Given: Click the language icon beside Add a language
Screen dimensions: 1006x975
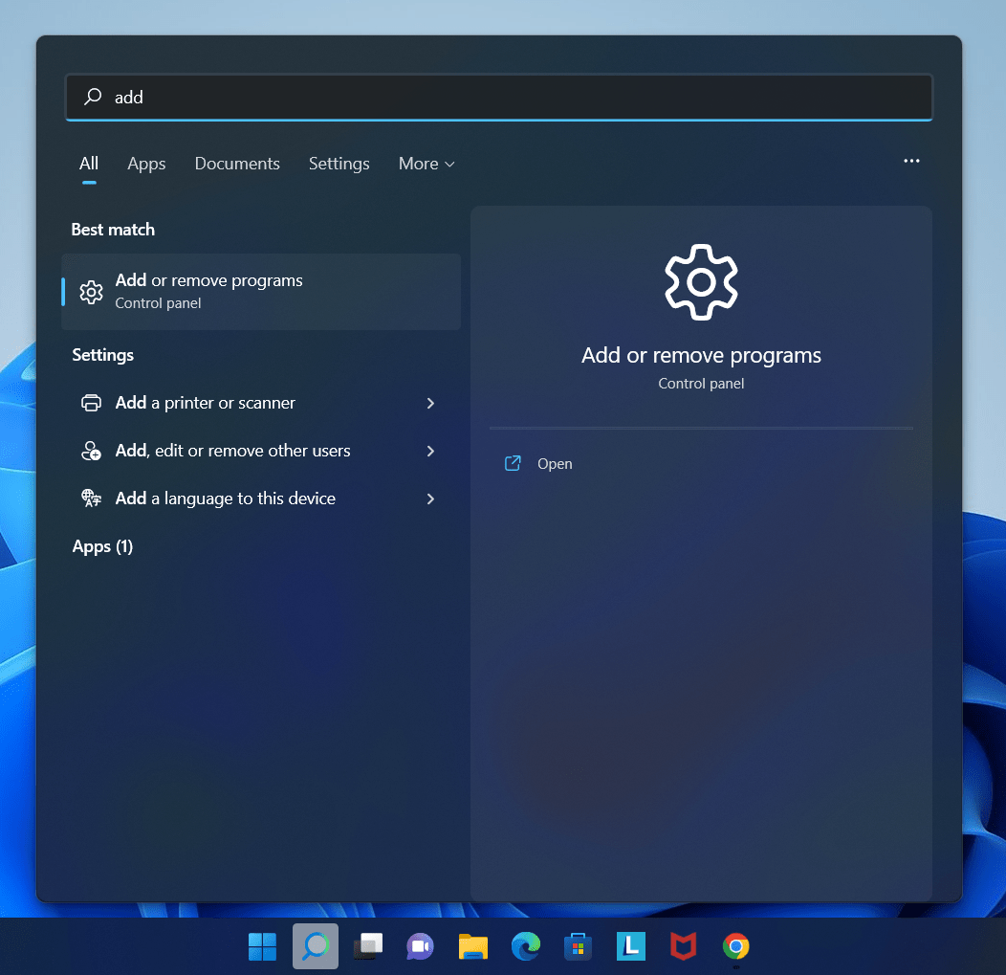Looking at the screenshot, I should (x=91, y=499).
